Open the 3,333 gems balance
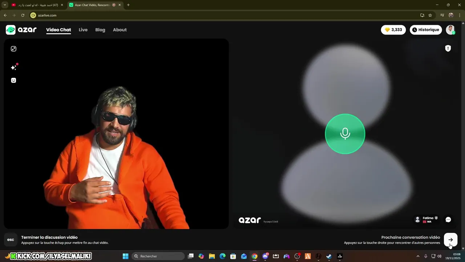The width and height of the screenshot is (465, 262). click(393, 30)
